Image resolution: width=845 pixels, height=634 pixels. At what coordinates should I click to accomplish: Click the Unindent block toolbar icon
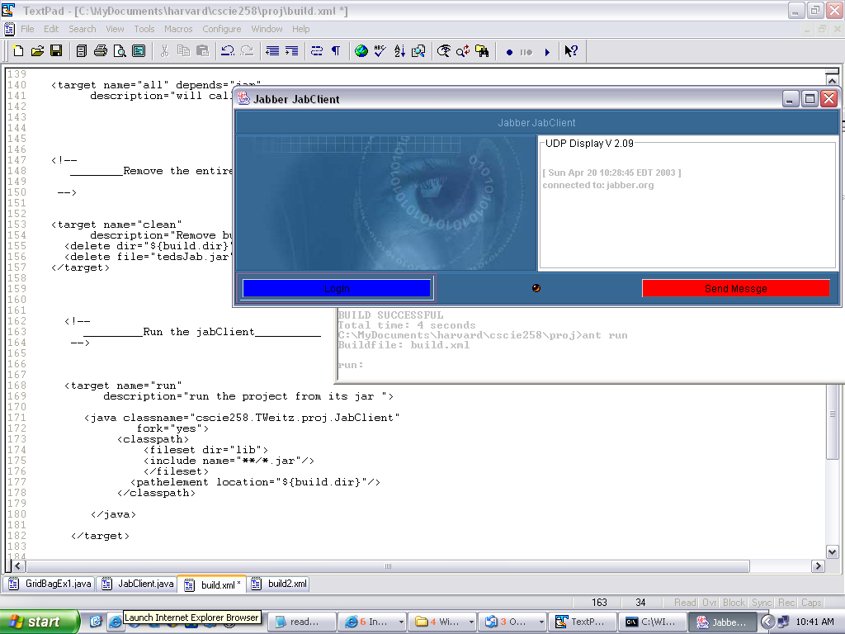272,51
